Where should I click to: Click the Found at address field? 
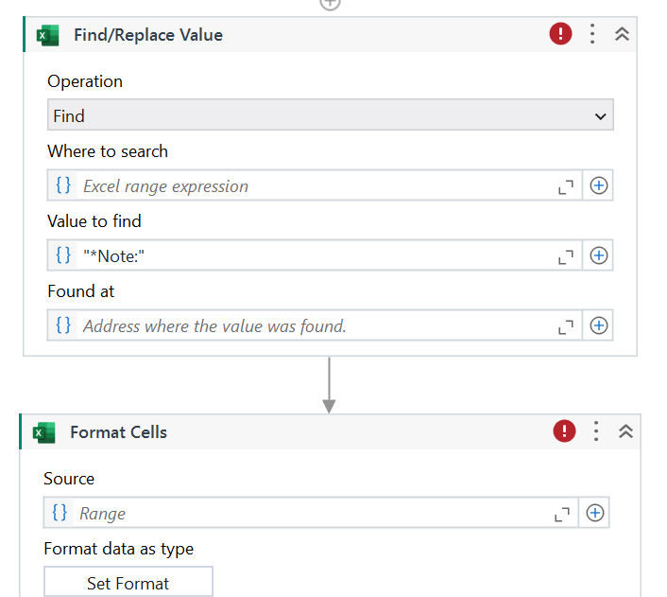[x=316, y=326]
